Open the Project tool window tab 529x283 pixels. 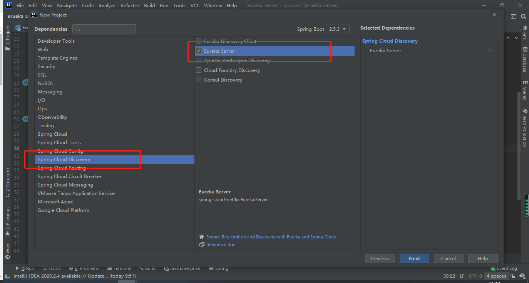[7, 38]
